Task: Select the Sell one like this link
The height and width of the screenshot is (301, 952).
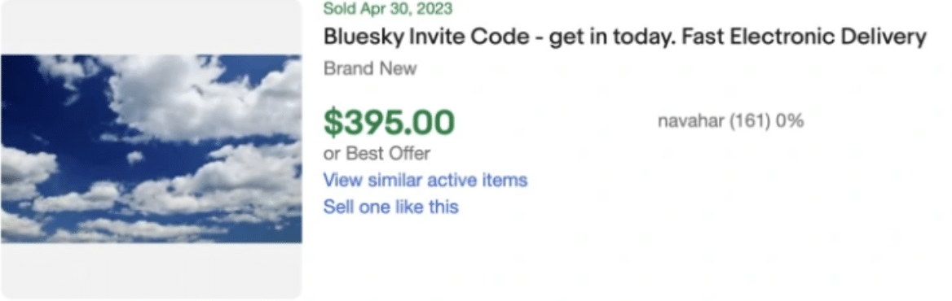Action: tap(390, 207)
